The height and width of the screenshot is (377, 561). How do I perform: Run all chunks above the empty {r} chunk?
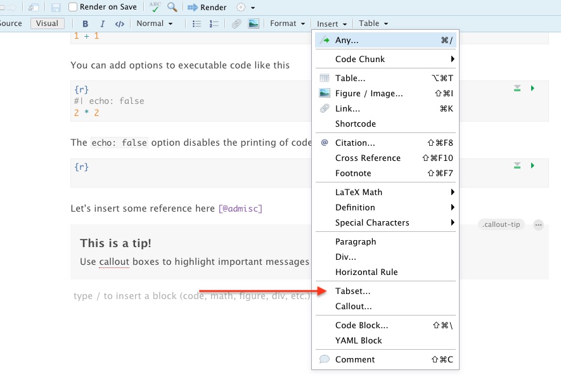click(x=517, y=165)
